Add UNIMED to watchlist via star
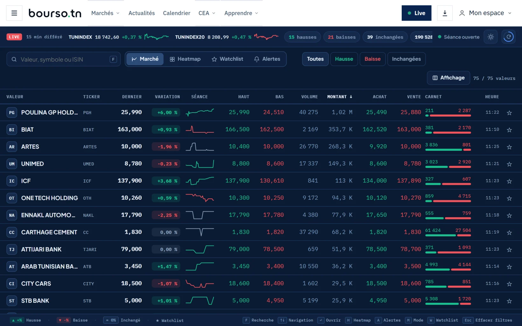 point(509,164)
